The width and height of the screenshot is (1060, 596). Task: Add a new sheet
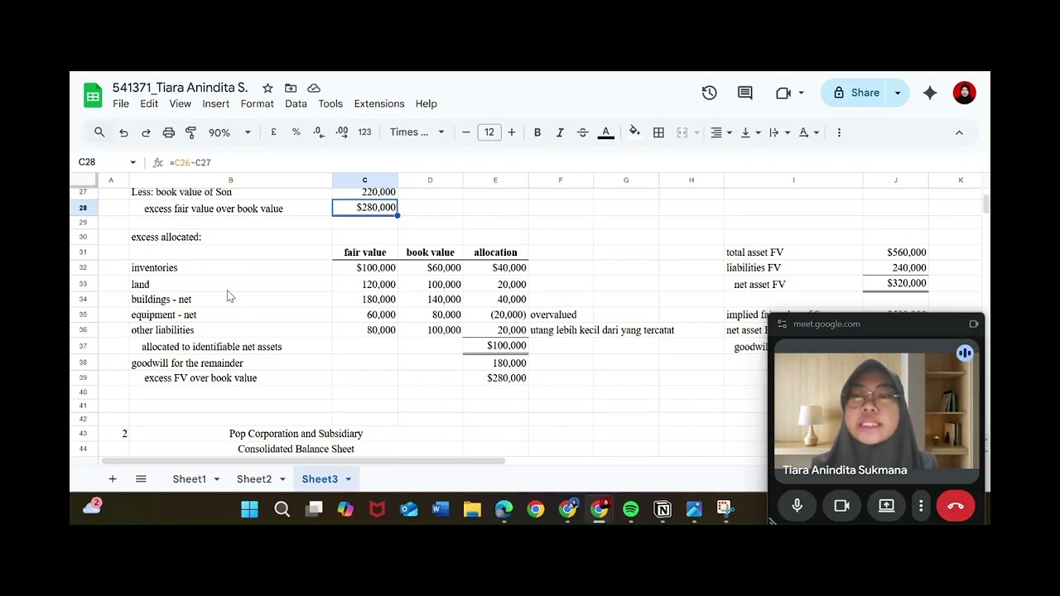pos(113,478)
